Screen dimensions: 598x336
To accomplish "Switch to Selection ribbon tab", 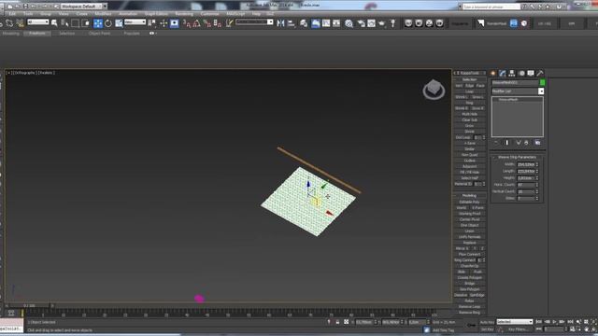I will tap(66, 34).
